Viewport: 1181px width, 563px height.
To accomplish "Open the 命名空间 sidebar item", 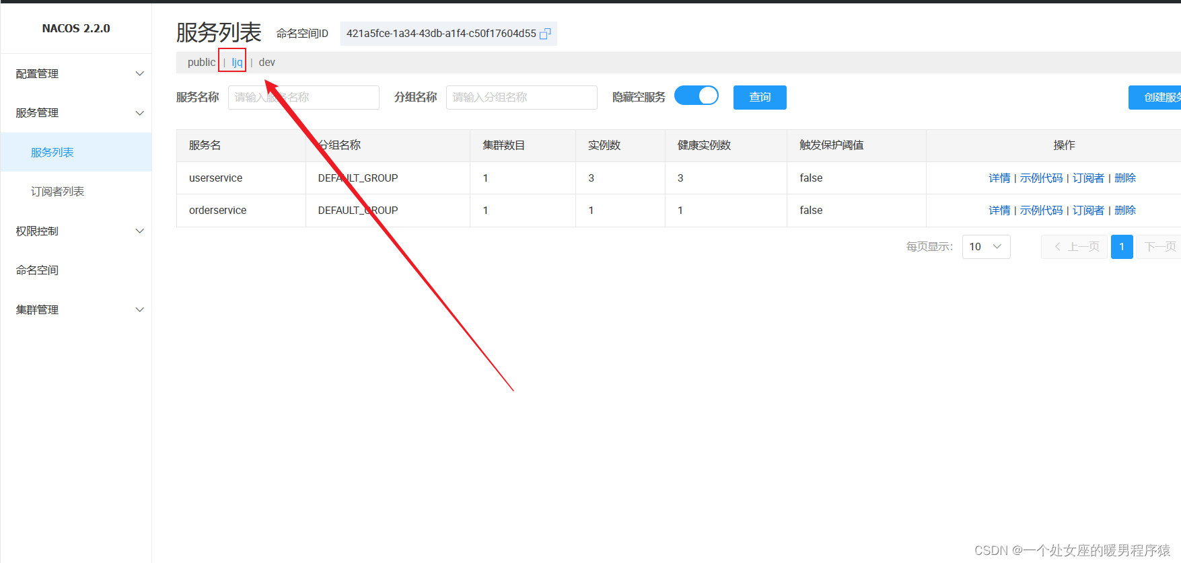I will (x=76, y=270).
